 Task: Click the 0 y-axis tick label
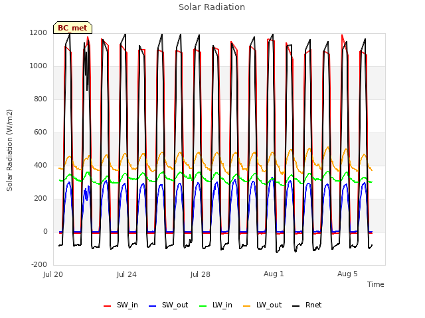click(45, 231)
